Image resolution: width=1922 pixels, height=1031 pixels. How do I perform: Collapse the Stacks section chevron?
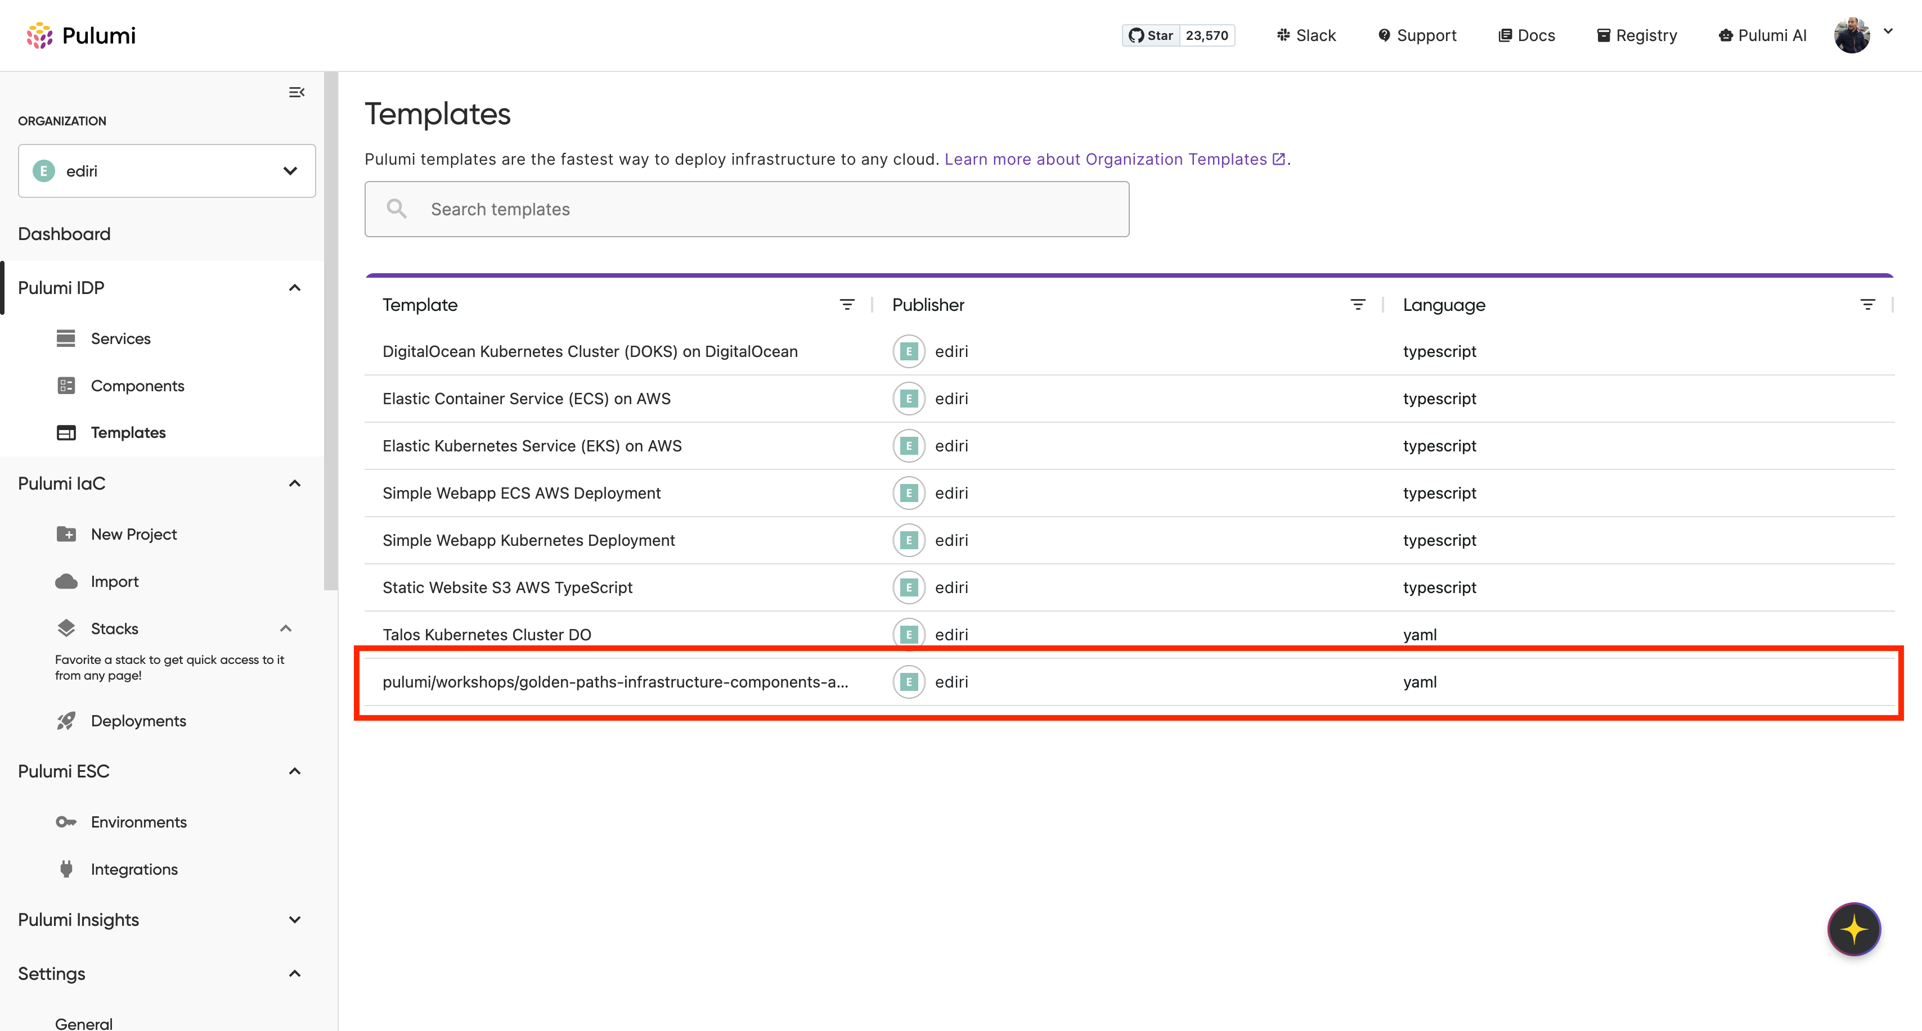click(286, 628)
